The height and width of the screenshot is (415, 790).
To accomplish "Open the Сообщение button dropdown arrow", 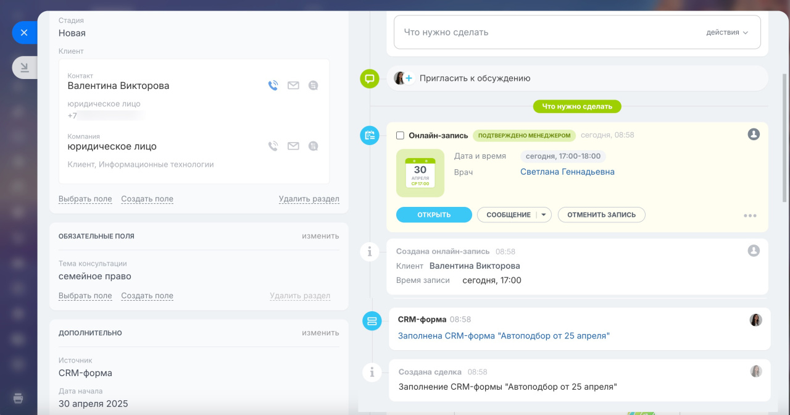I will [544, 215].
